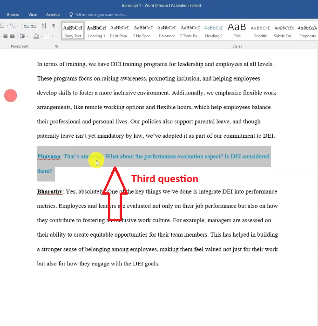318x326 pixels.
Task: Select the Acrobat tab
Action: [53, 15]
